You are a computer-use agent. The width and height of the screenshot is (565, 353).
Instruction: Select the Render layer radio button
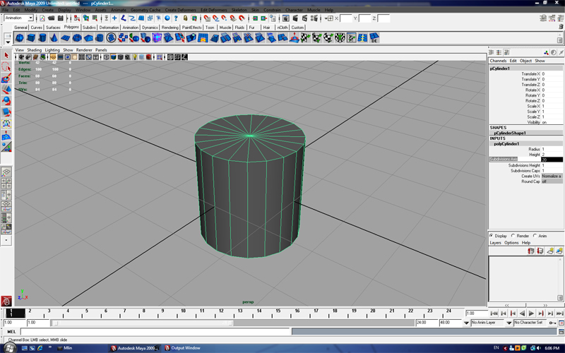[513, 236]
